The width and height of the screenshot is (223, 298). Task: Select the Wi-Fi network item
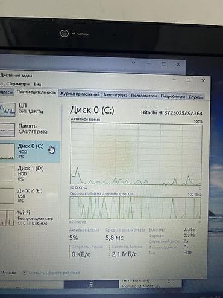point(30,218)
